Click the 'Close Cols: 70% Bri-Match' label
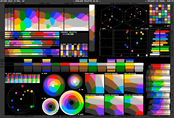This screenshot has width=174, height=118. click(74, 56)
